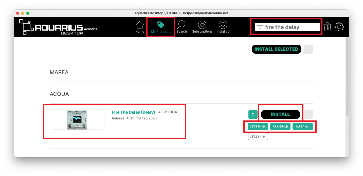Toggle the AAX 64-bit format
This screenshot has width=363, height=176.
[280, 127]
